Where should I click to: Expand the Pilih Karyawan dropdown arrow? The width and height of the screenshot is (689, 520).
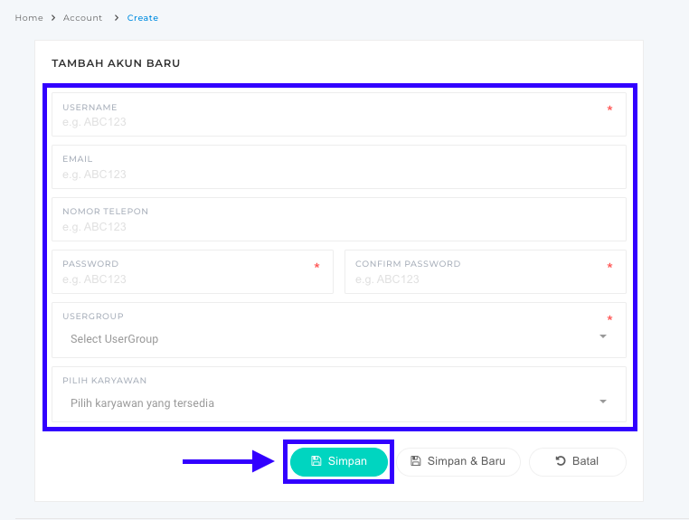point(603,402)
